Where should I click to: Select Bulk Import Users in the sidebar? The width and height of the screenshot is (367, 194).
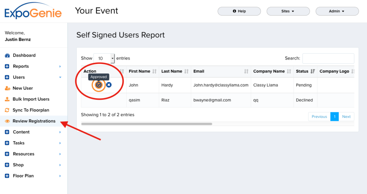31,99
